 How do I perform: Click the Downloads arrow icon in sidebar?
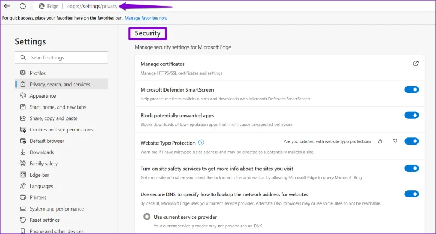(23, 152)
